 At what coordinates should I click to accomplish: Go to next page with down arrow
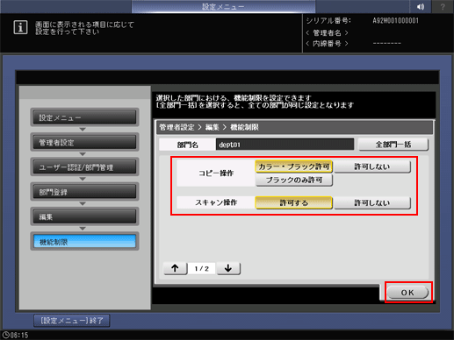(x=228, y=268)
